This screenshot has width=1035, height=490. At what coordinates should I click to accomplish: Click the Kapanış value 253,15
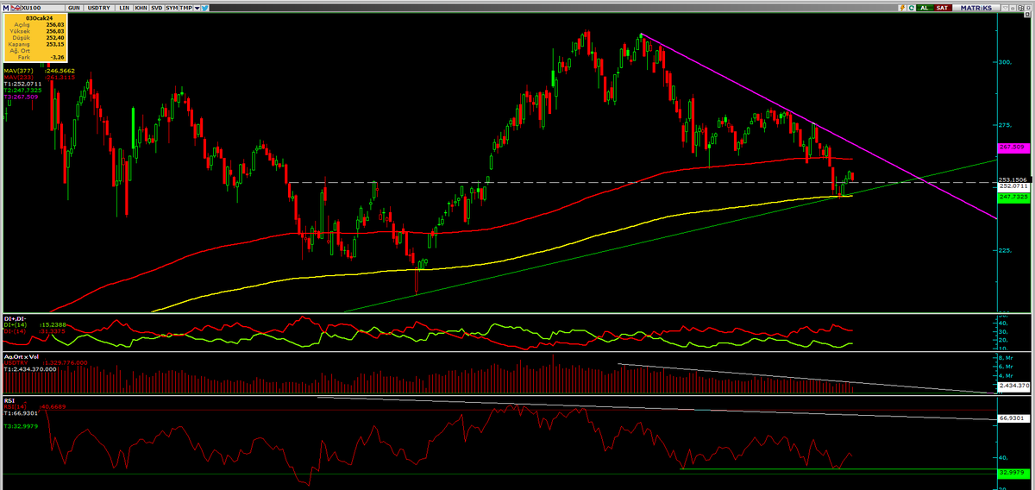click(55, 45)
